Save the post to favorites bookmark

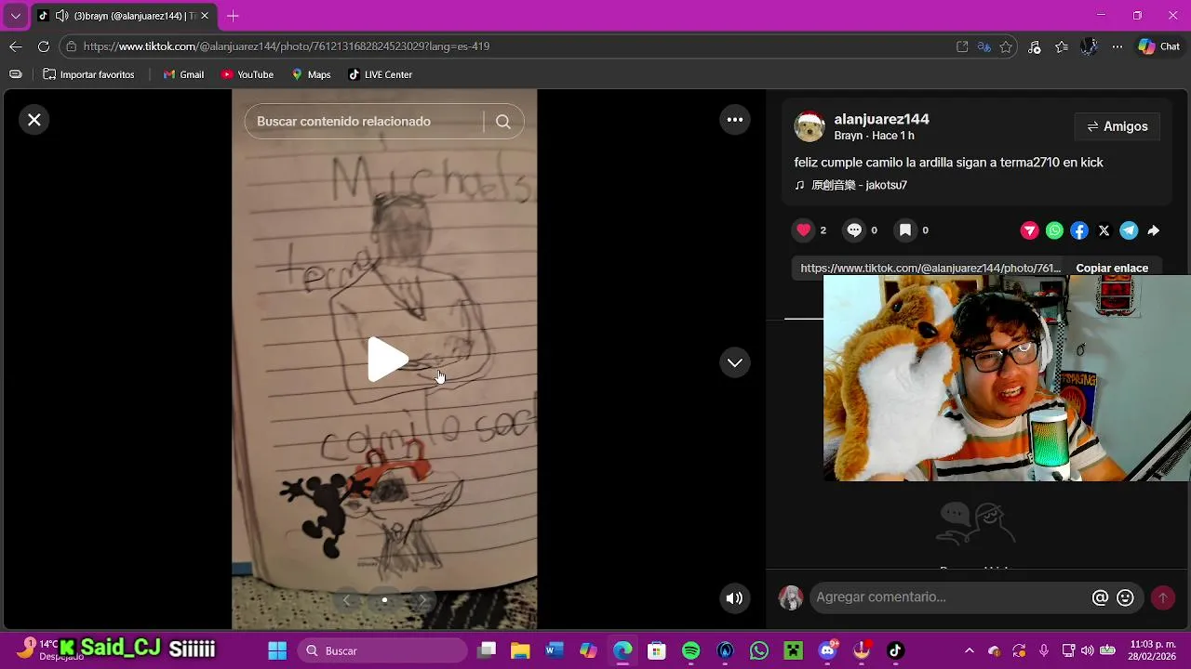coord(905,230)
